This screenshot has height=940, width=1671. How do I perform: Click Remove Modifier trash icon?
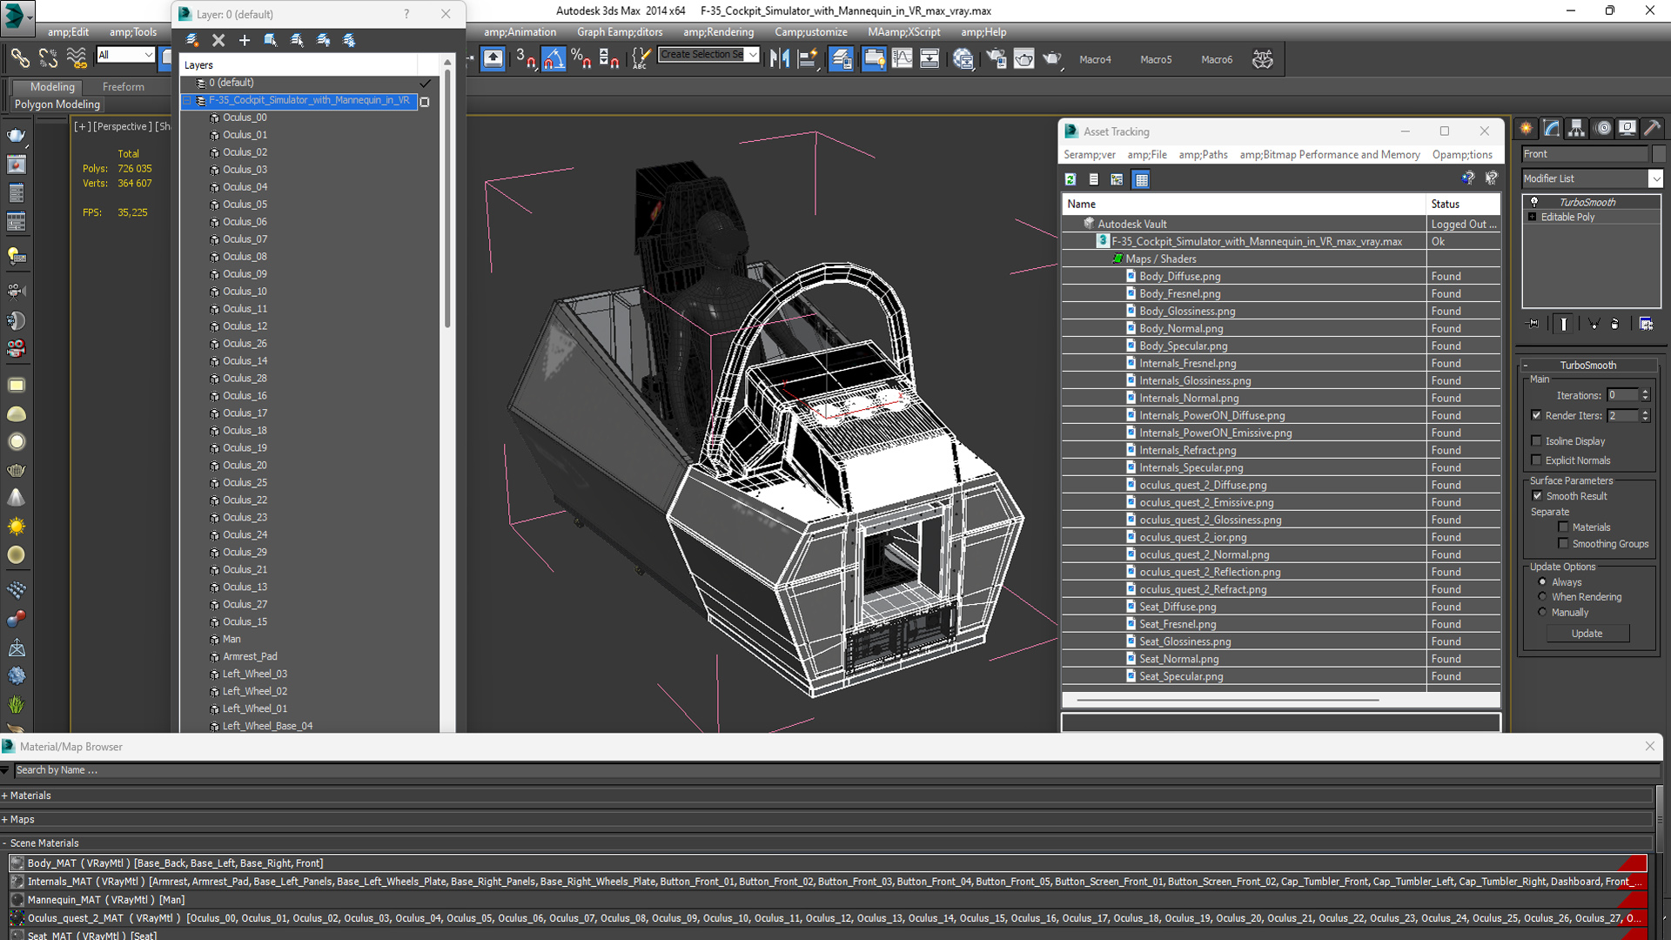[x=1615, y=324]
